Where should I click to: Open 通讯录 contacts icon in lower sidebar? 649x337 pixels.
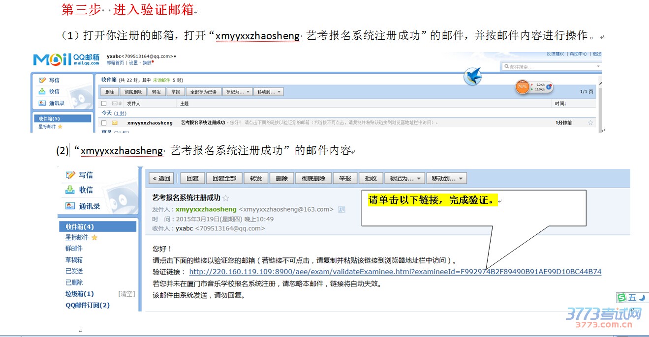coord(70,206)
